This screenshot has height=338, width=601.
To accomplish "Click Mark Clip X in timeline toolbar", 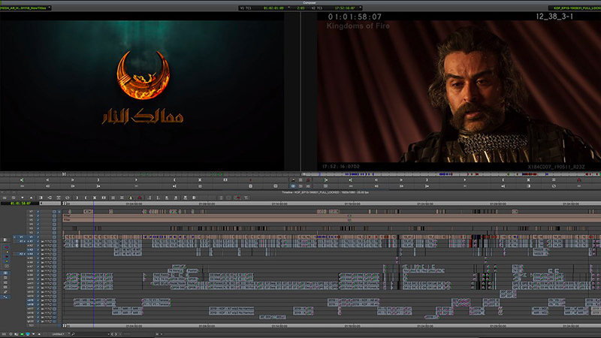I will click(95, 198).
